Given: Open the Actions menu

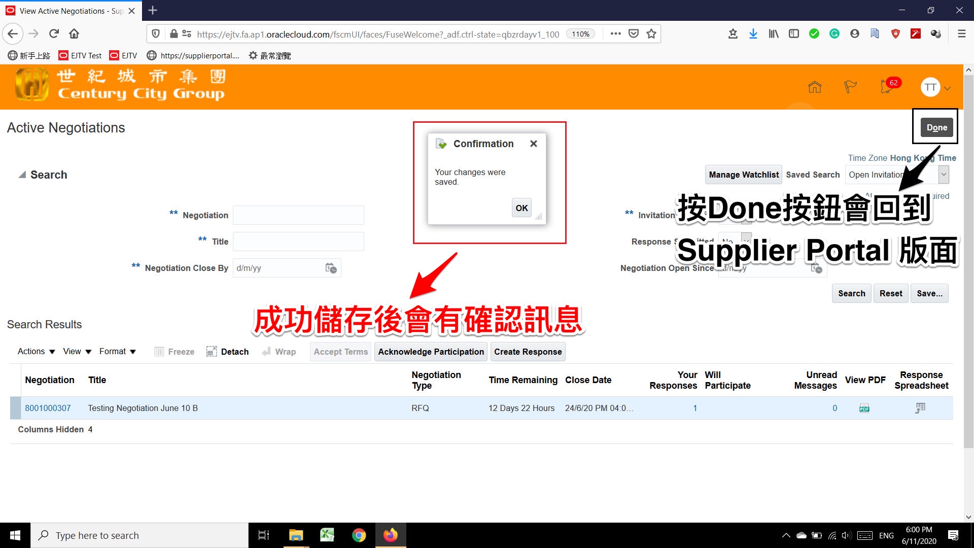Looking at the screenshot, I should click(36, 352).
